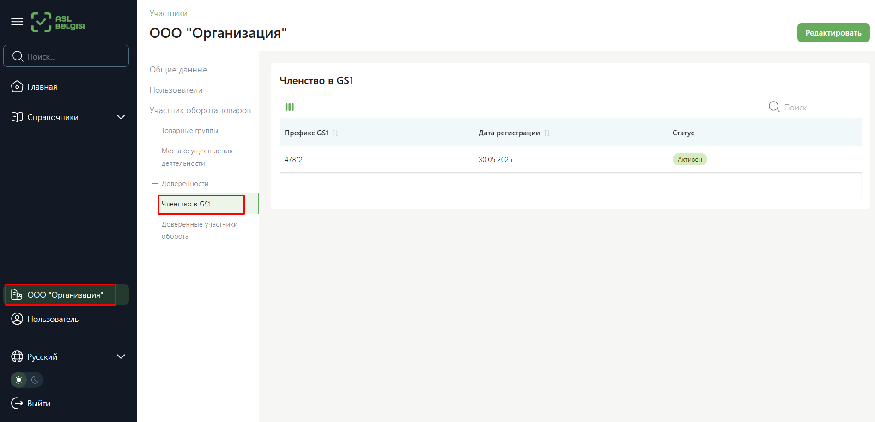This screenshot has height=422, width=875.
Task: Click the table search magnifier icon
Action: [774, 107]
